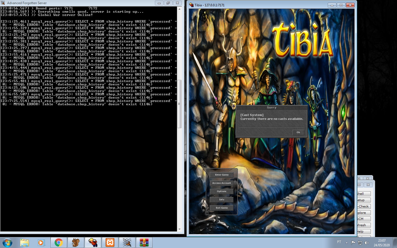
Task: Open the Options button in Tibia
Action: click(222, 191)
